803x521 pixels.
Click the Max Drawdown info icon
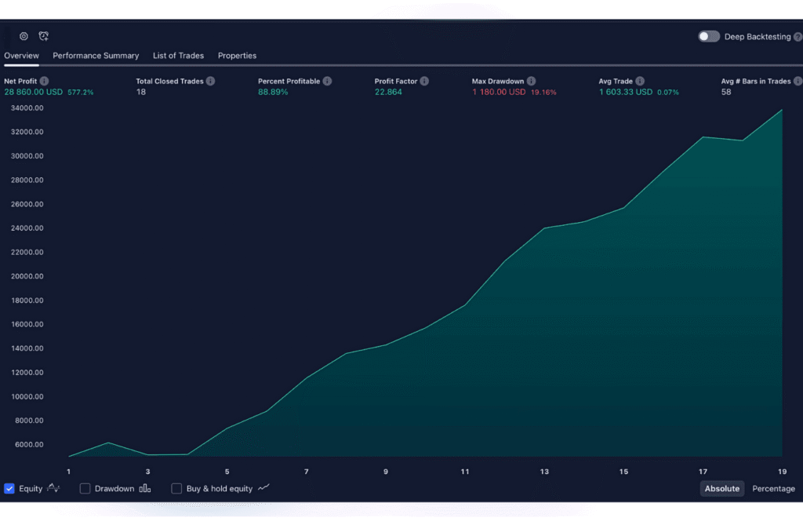click(x=531, y=81)
